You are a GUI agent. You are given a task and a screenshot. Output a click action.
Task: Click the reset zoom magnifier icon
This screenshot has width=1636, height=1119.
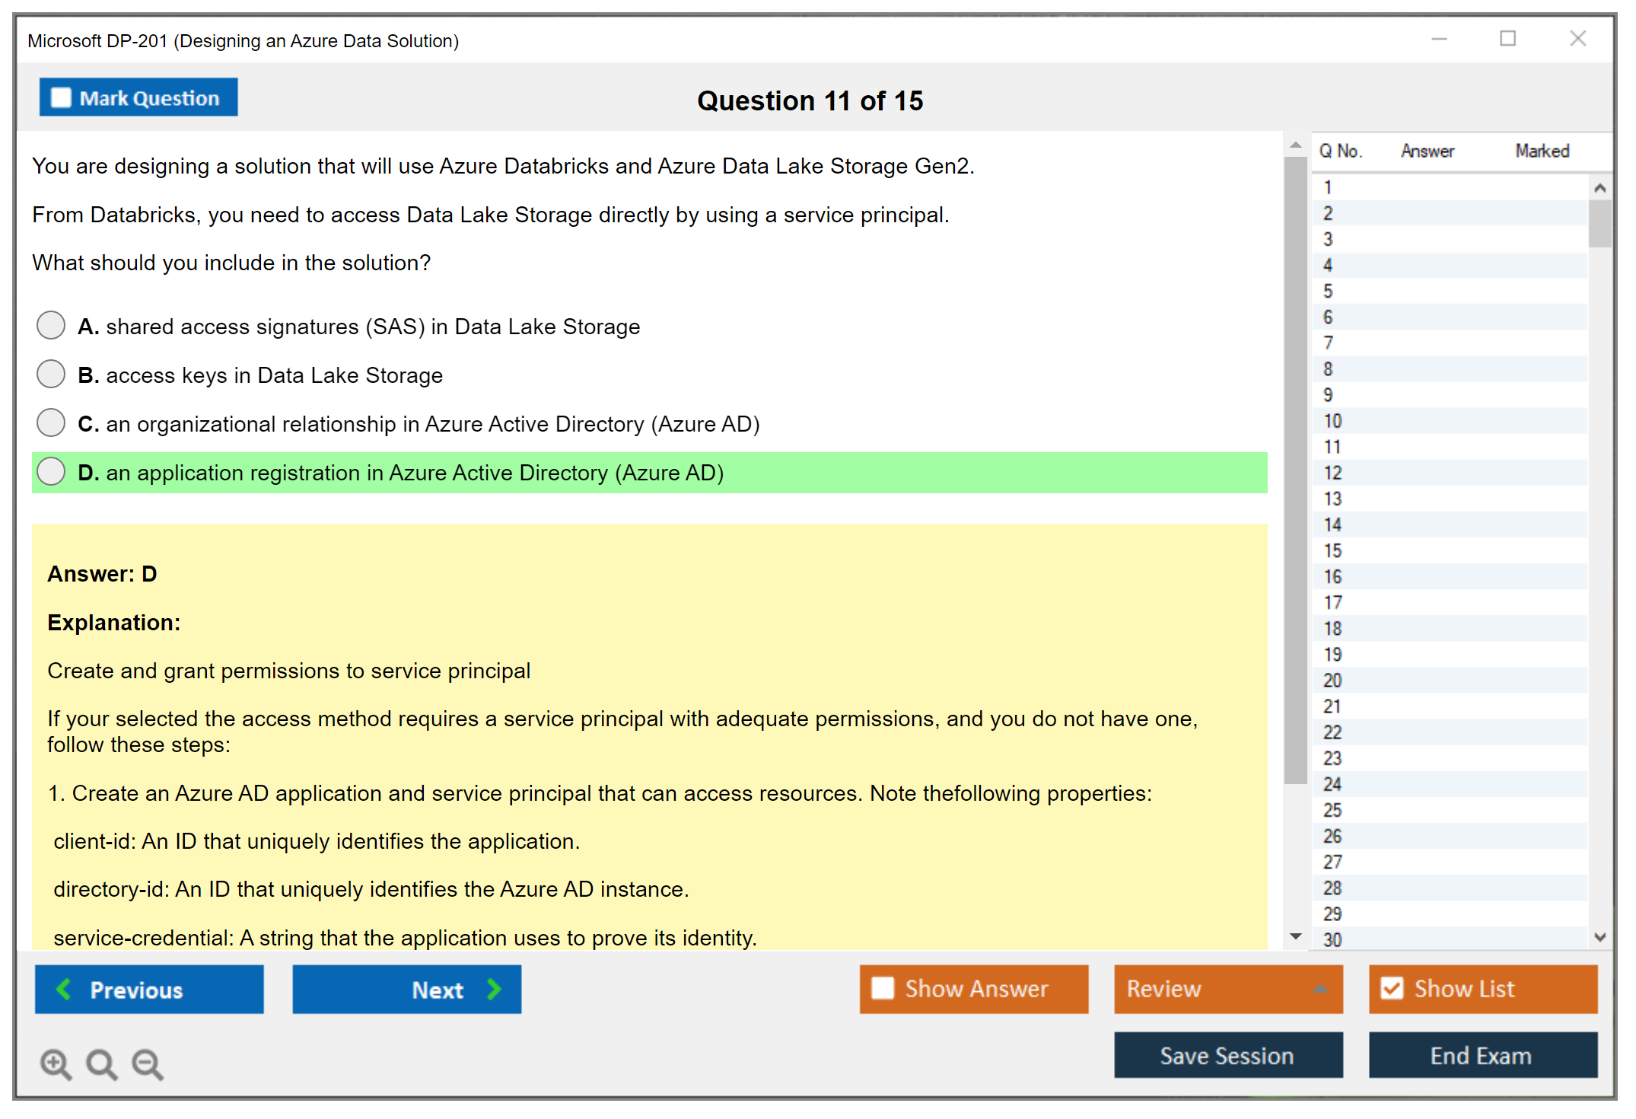tap(101, 1063)
